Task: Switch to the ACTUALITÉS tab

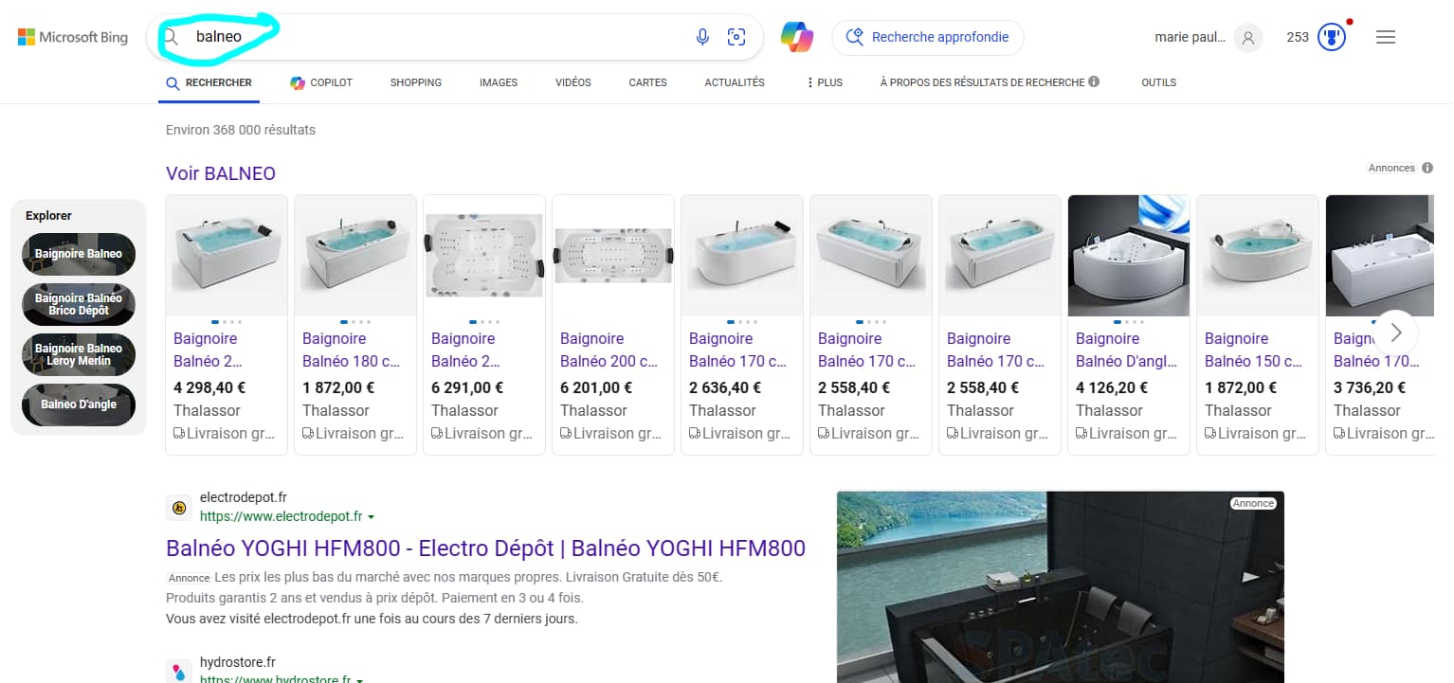Action: [x=735, y=82]
